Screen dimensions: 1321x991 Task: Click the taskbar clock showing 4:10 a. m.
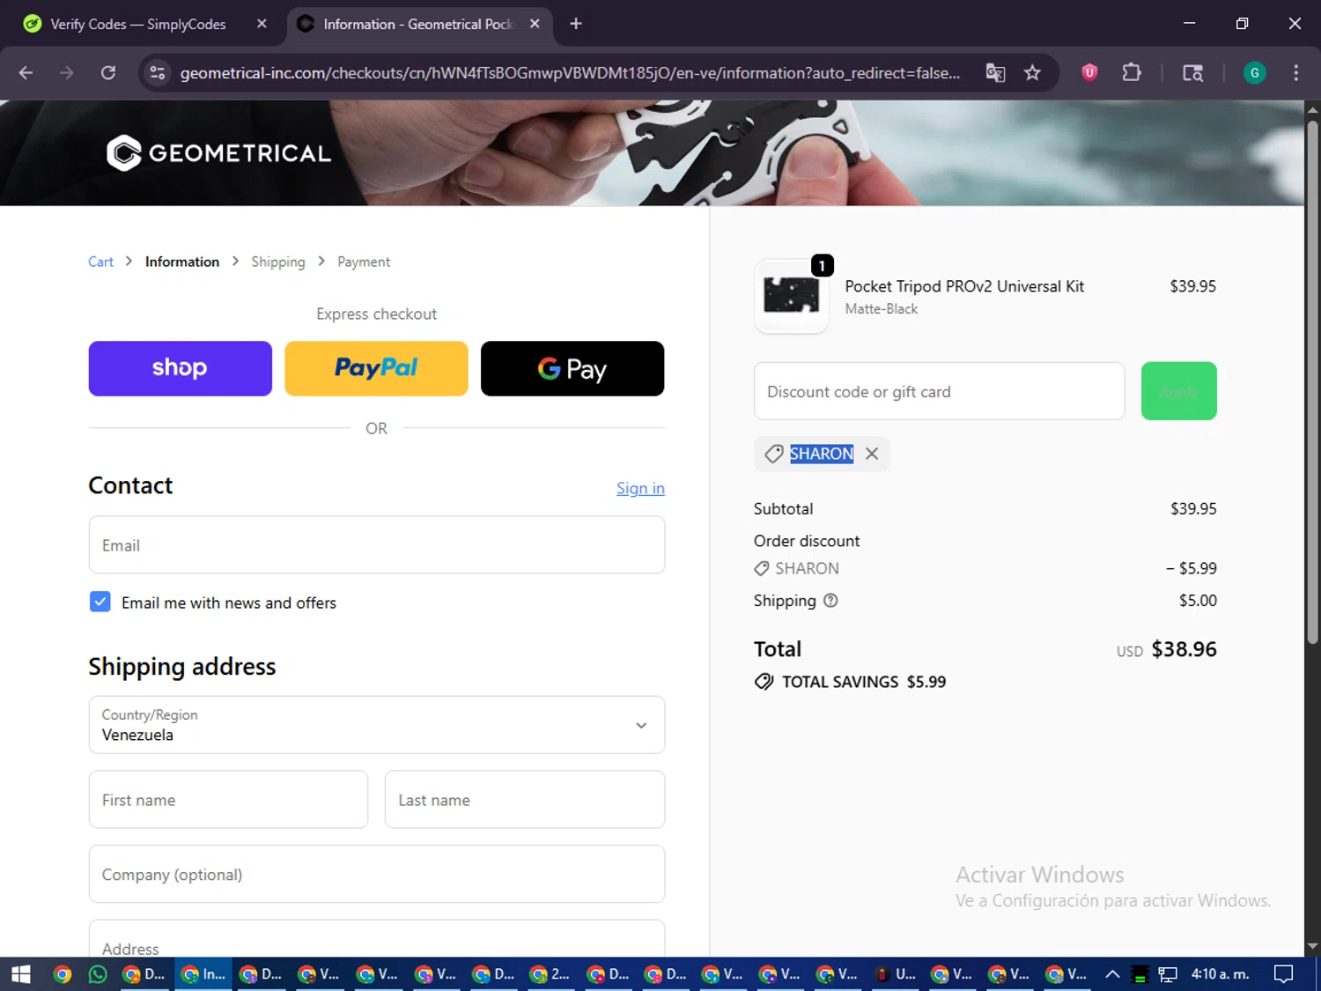1220,974
